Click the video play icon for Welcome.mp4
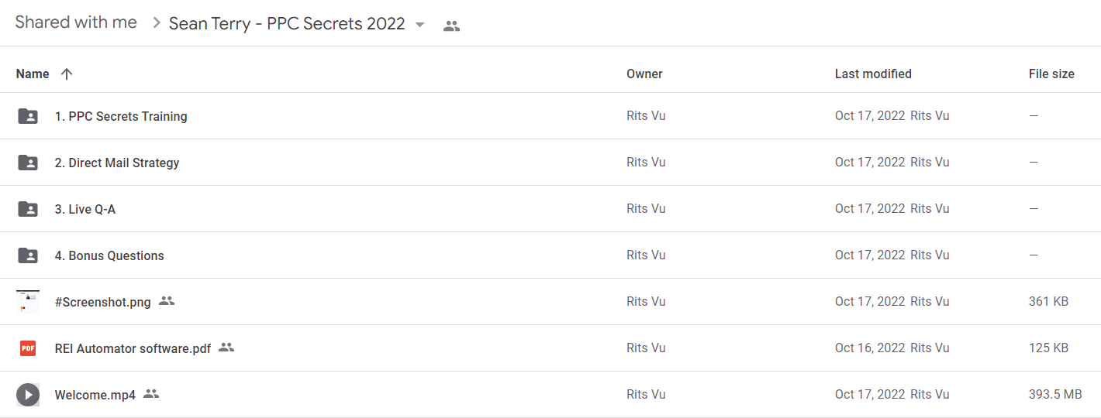 pos(28,395)
